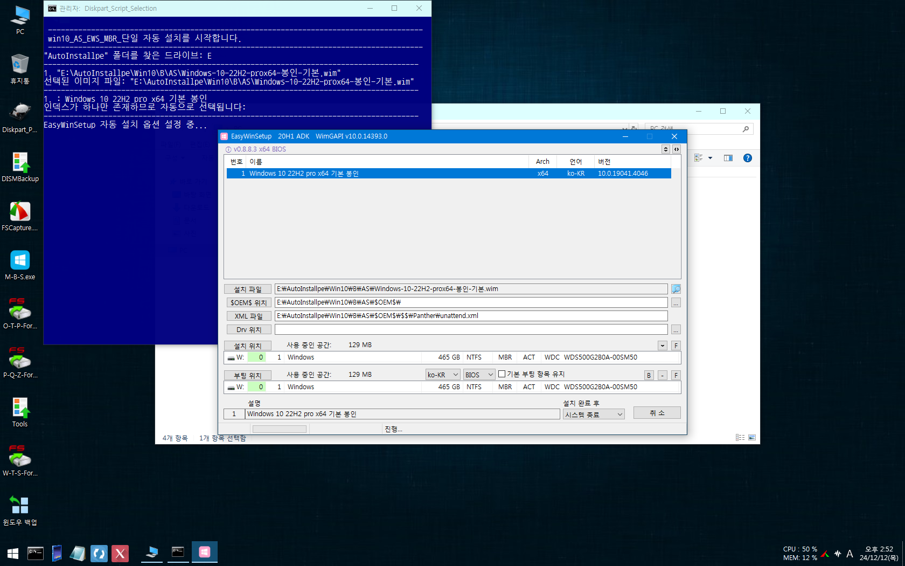Switch to the EasyWinSetup taskbar item
The width and height of the screenshot is (905, 566).
205,553
